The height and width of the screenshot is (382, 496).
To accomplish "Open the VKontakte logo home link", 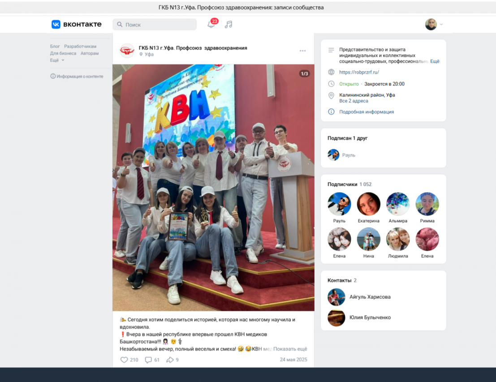I will tap(77, 24).
